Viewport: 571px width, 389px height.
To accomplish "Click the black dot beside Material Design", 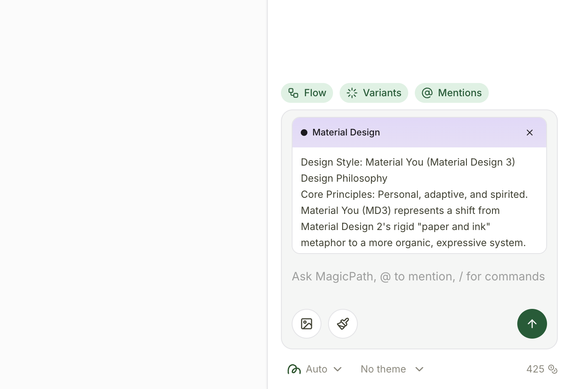I will (304, 133).
